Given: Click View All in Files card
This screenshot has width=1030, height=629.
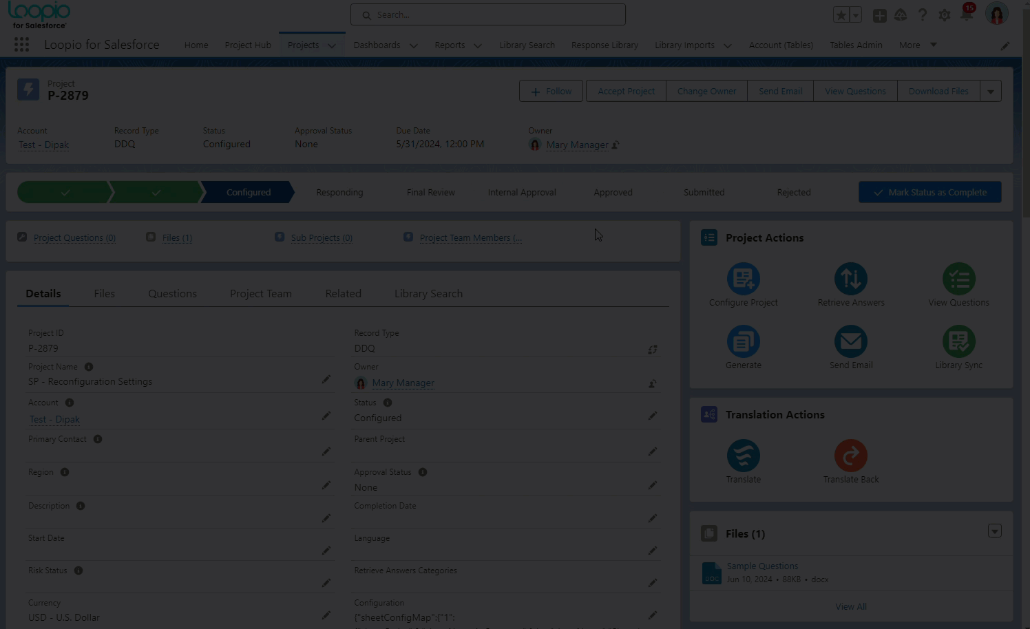Looking at the screenshot, I should click(851, 606).
